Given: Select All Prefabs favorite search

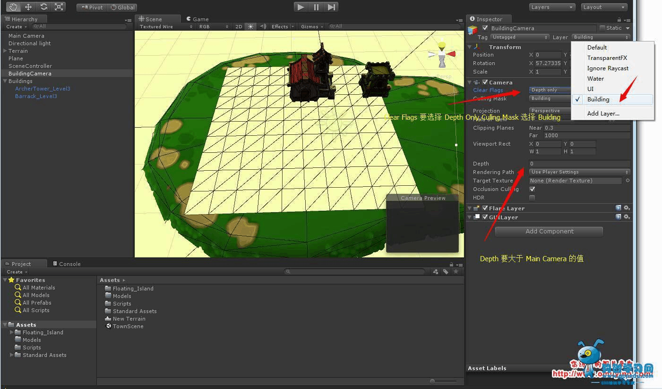Looking at the screenshot, I should pyautogui.click(x=37, y=303).
